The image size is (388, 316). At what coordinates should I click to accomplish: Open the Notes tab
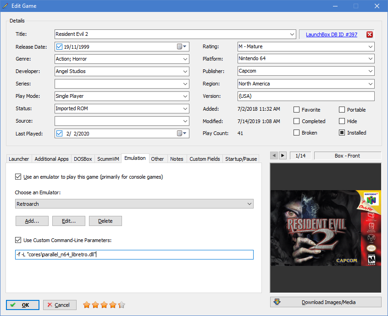coord(177,159)
